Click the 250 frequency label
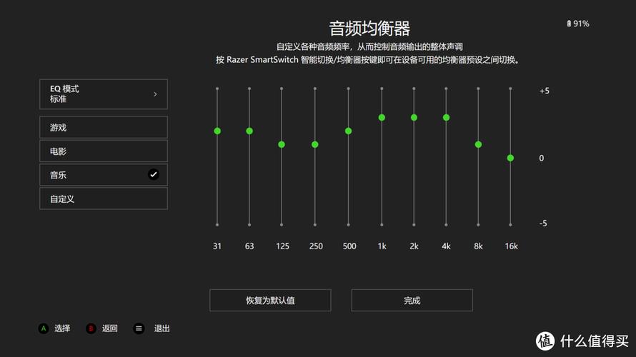636x357 pixels. pyautogui.click(x=316, y=246)
